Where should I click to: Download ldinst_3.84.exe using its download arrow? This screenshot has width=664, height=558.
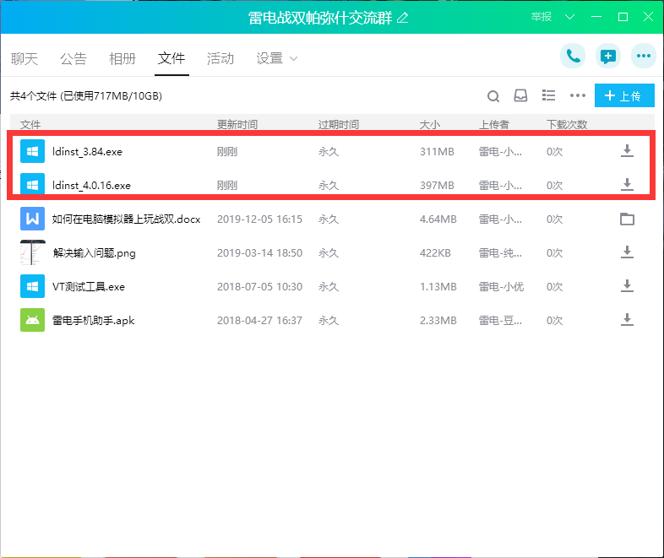coord(627,151)
